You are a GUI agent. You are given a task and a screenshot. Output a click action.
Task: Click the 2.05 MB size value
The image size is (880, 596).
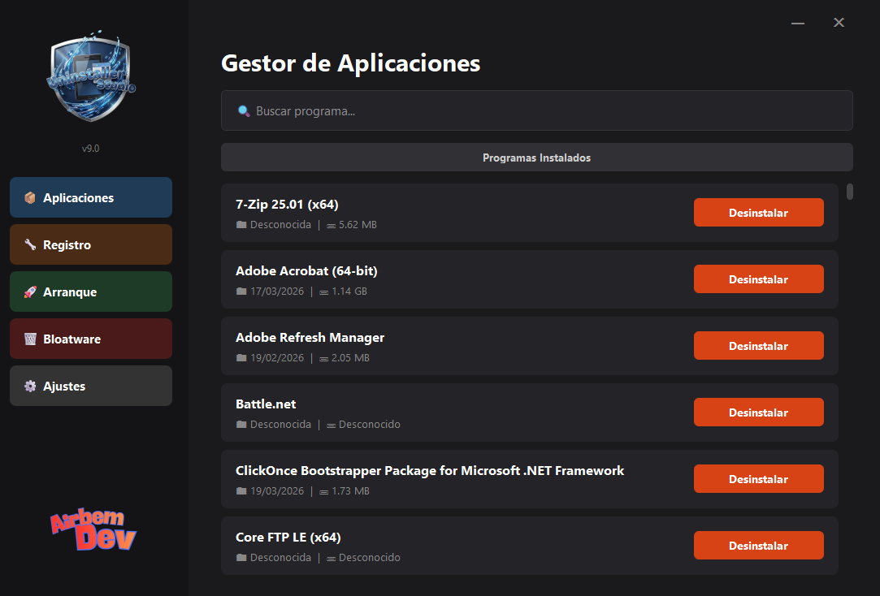click(x=350, y=358)
